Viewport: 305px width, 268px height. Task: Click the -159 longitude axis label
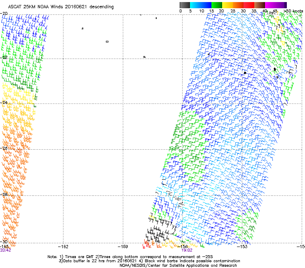[x=123, y=247]
